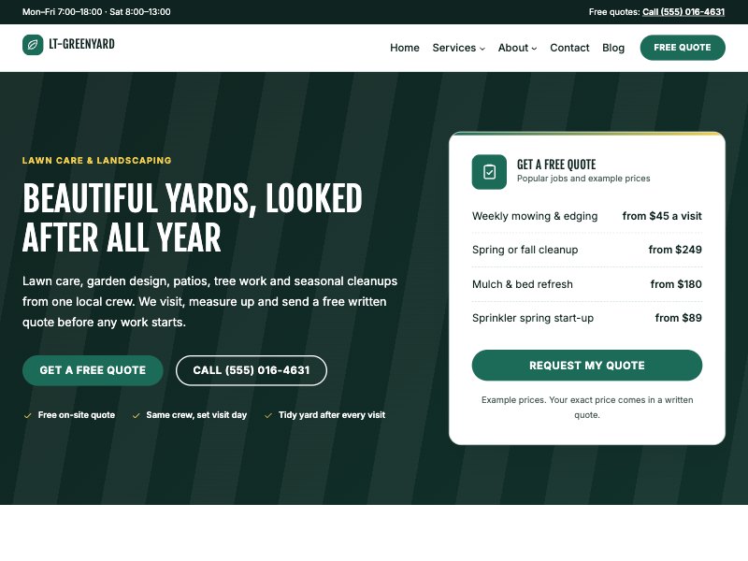Click the LT-Greenyard leaf logo icon
The height and width of the screenshot is (561, 748).
point(33,45)
